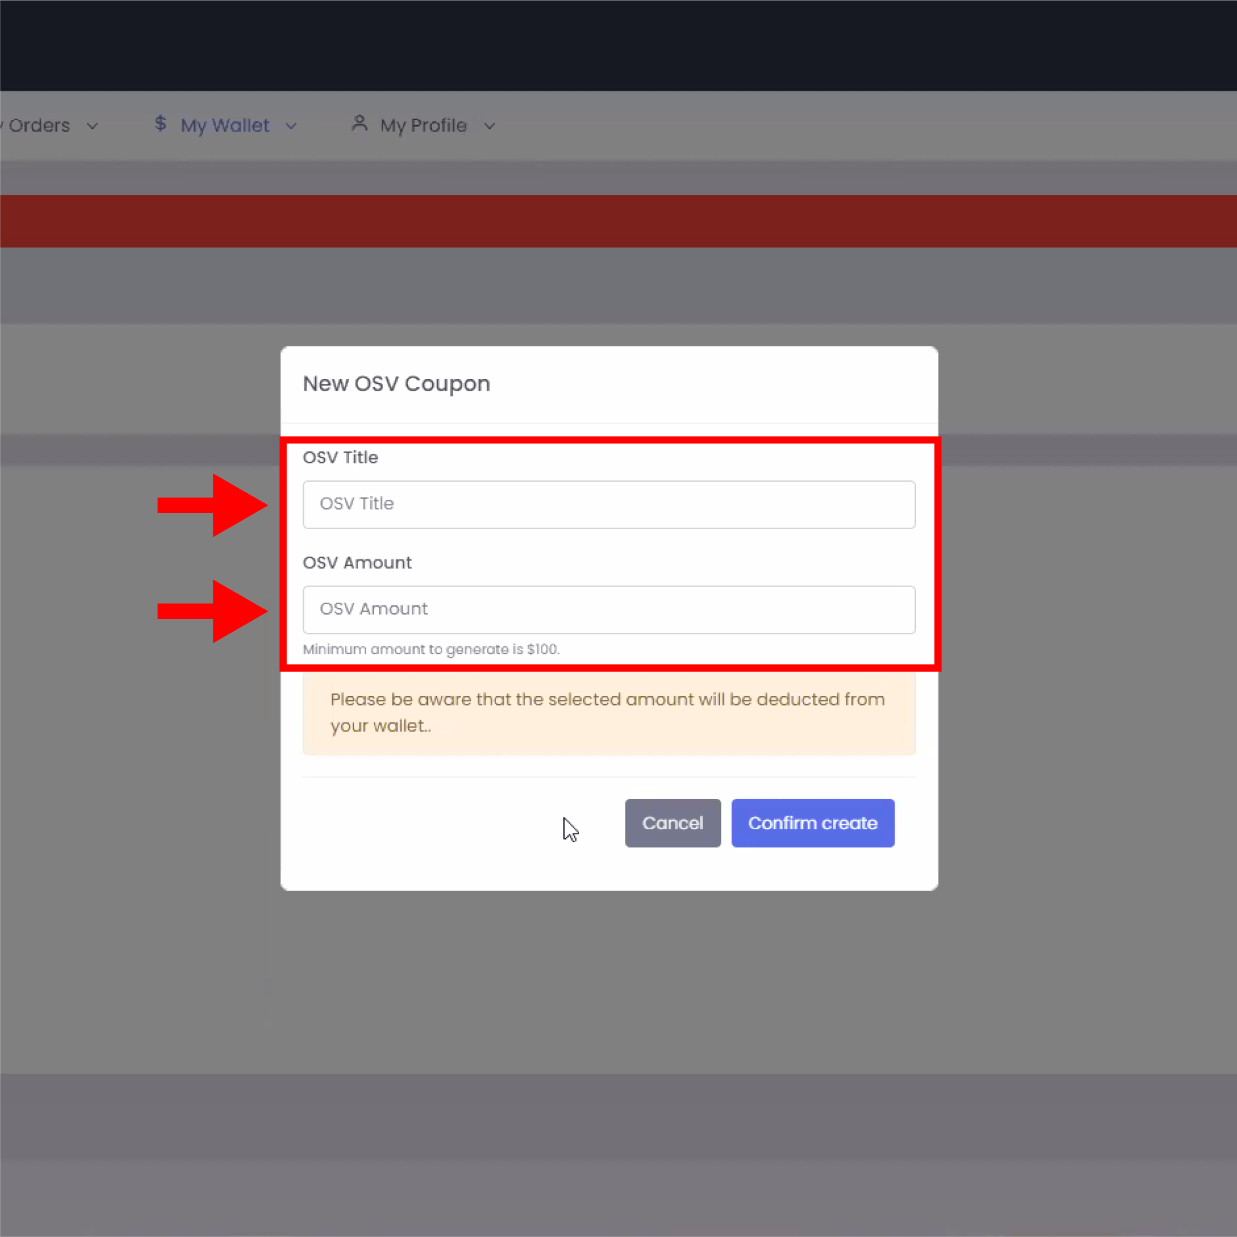Expand the My Wallet chevron arrow
Viewport: 1237px width, 1237px height.
pyautogui.click(x=290, y=126)
